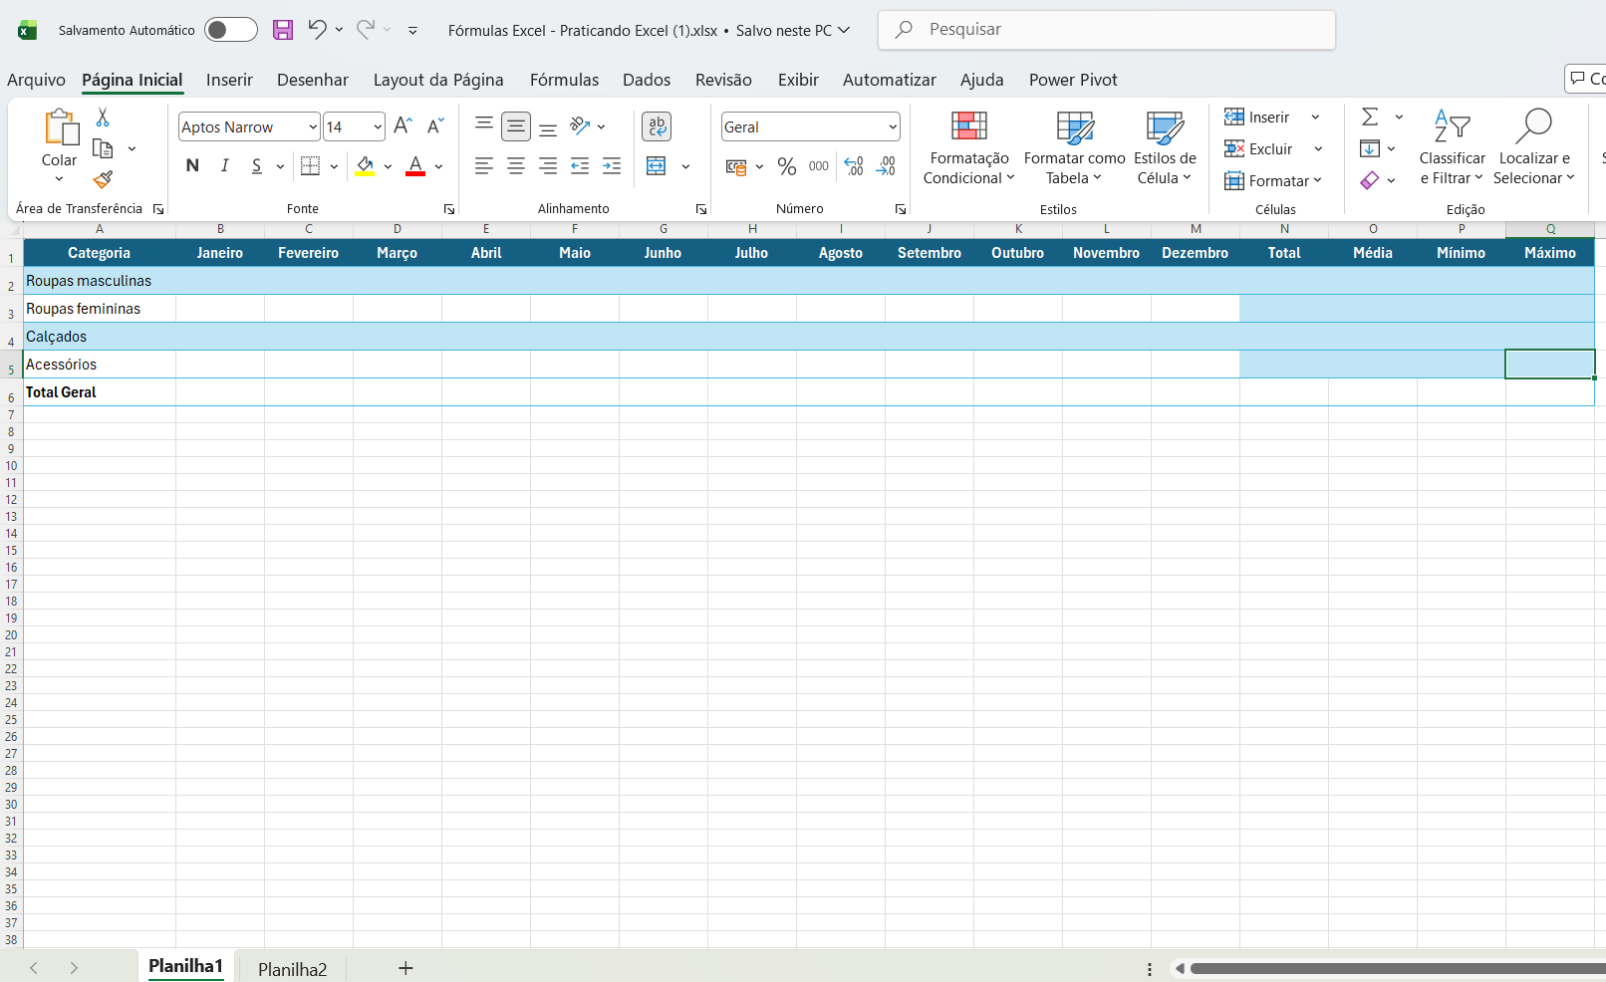Open the Aptos Narrow font dropdown

tap(312, 127)
